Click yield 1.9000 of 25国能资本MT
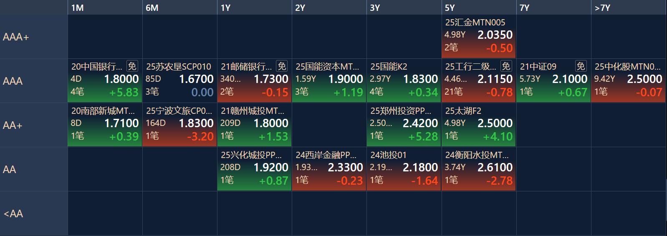The image size is (667, 236). click(x=346, y=79)
